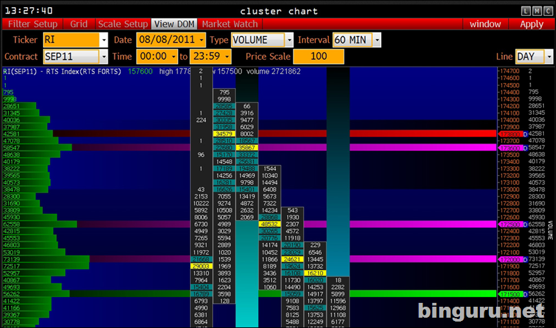This screenshot has width=556, height=328.
Task: Click the D marker at price 171500
Action: coord(526,294)
